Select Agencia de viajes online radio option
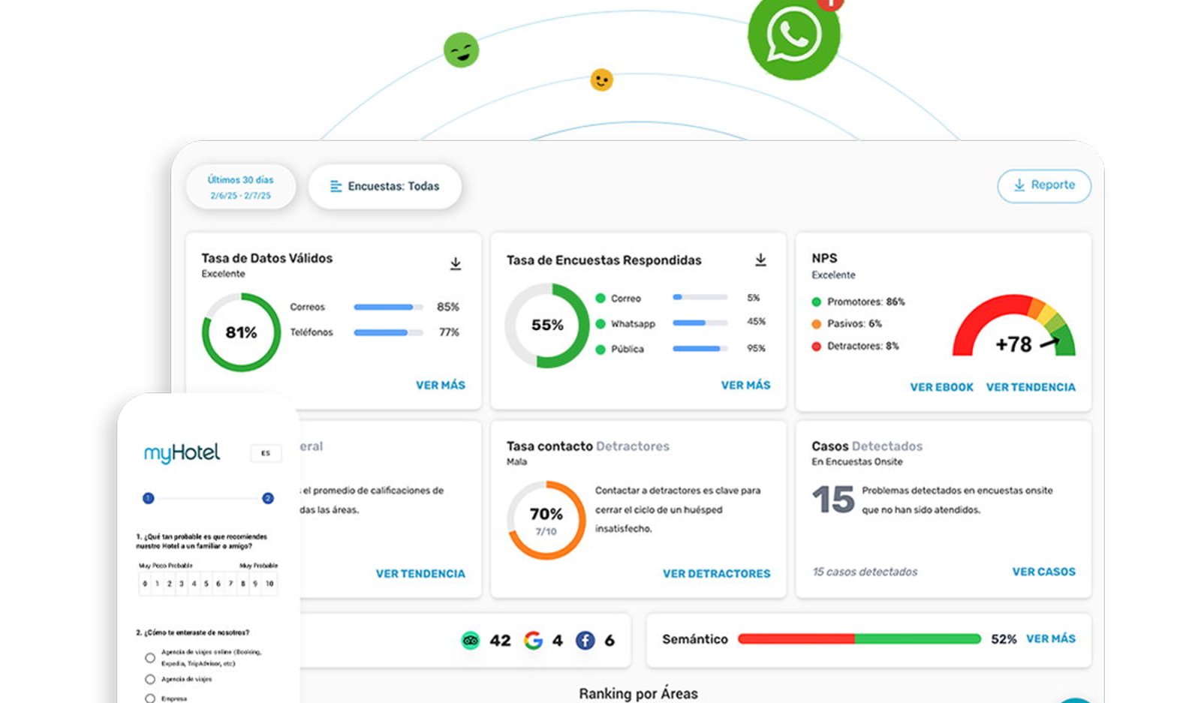 click(150, 658)
